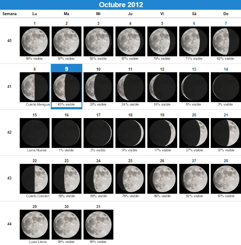Click week number 41
The image size is (241, 245).
click(x=9, y=87)
